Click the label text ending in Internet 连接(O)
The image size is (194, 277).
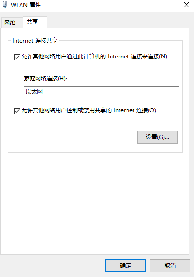click(89, 110)
